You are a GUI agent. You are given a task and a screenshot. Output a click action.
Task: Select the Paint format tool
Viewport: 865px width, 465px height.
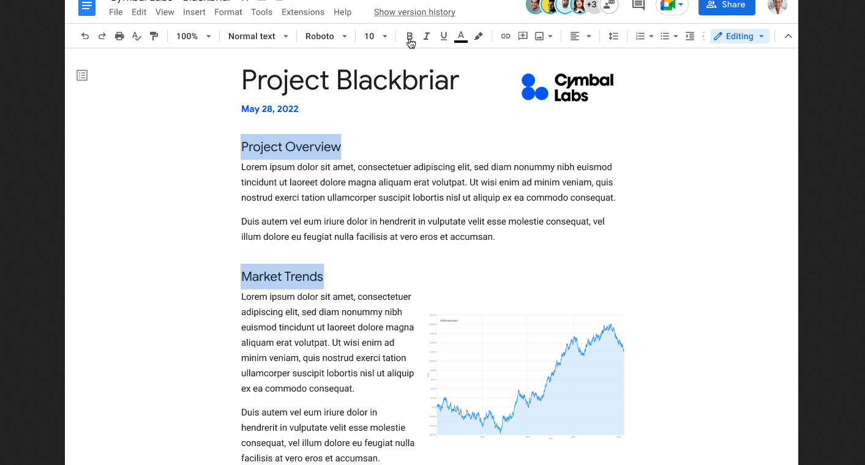(154, 36)
